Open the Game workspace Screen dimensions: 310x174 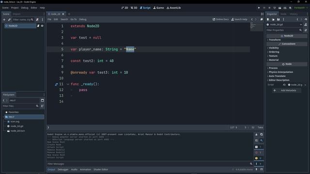click(x=158, y=8)
